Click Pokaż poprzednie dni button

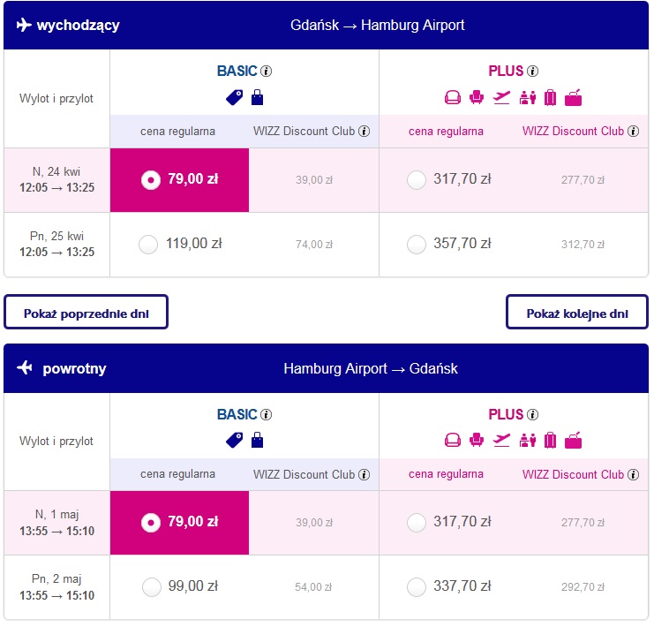click(86, 313)
